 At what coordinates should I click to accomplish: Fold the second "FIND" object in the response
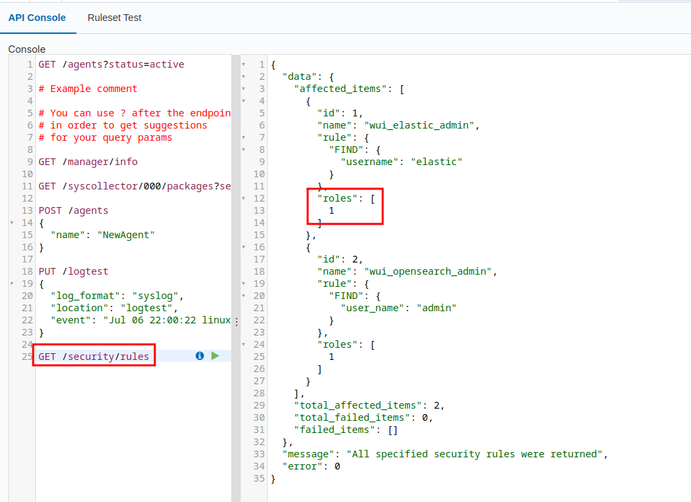[x=244, y=296]
